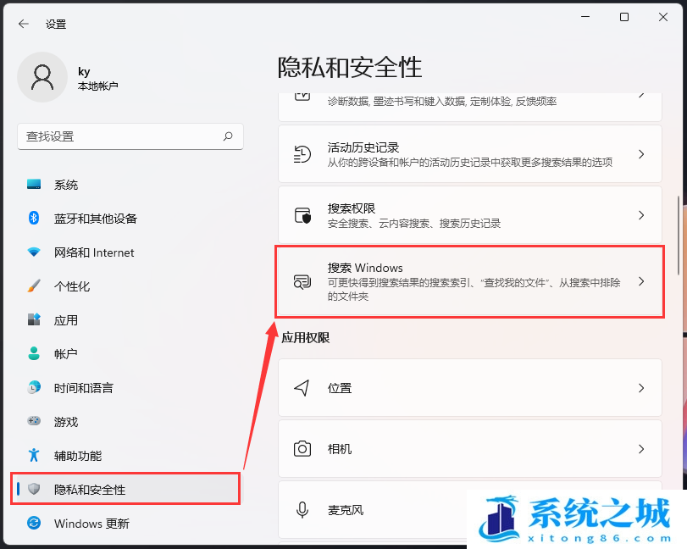Click the Bluetooth icon beside 蓝牙和其他设备
Screen dimensions: 687x549
(x=34, y=218)
